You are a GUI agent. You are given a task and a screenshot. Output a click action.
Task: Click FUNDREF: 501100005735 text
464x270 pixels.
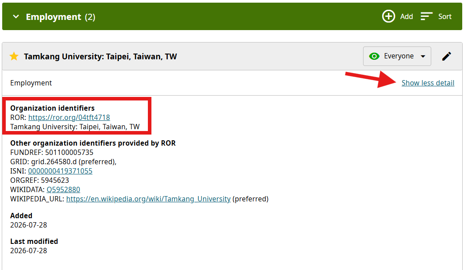point(52,153)
